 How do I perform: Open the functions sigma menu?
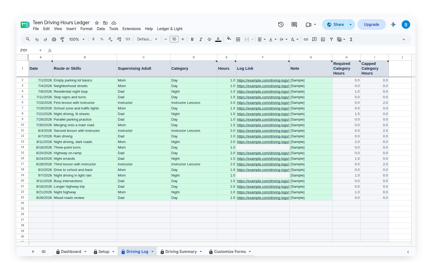[351, 39]
